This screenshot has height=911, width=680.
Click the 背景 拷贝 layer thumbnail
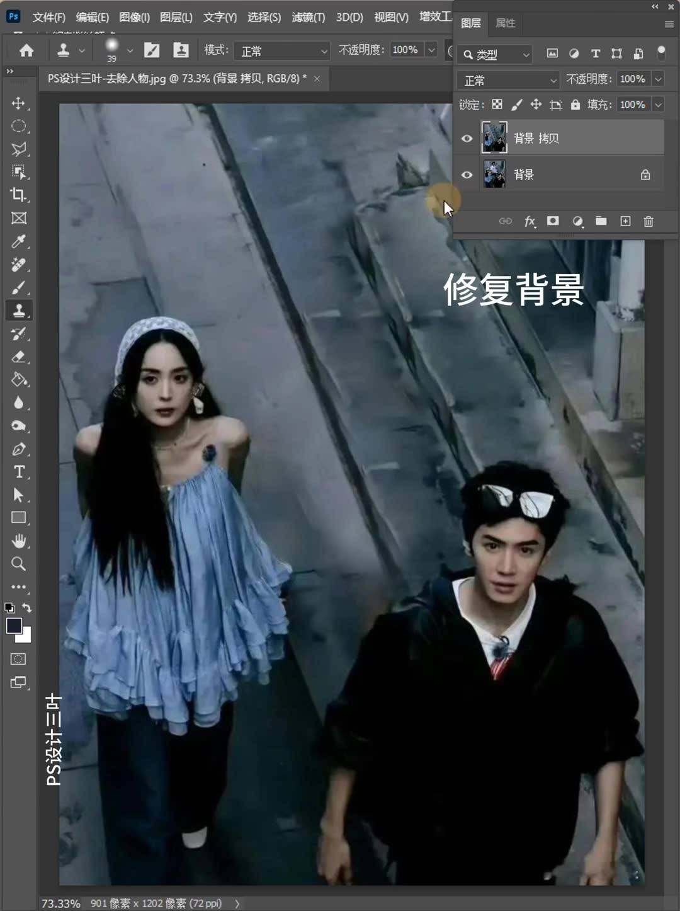[495, 138]
